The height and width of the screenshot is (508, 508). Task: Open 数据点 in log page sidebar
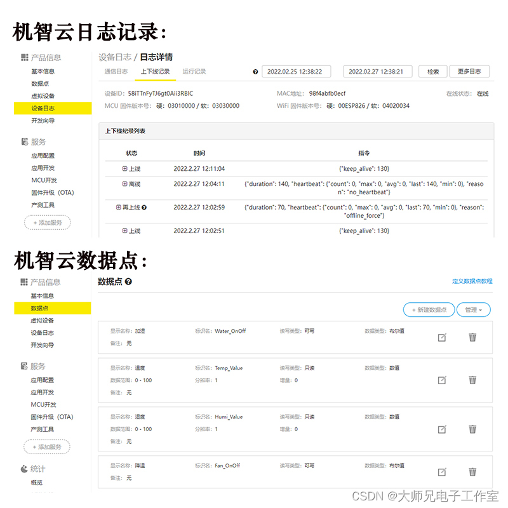pos(40,84)
